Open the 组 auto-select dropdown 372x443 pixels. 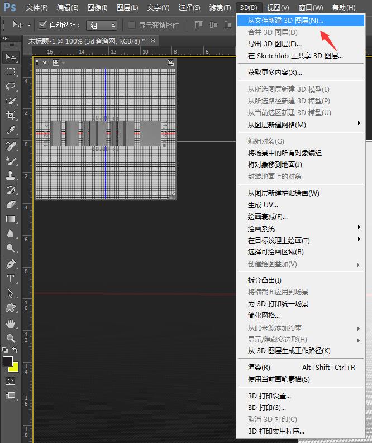[x=102, y=26]
